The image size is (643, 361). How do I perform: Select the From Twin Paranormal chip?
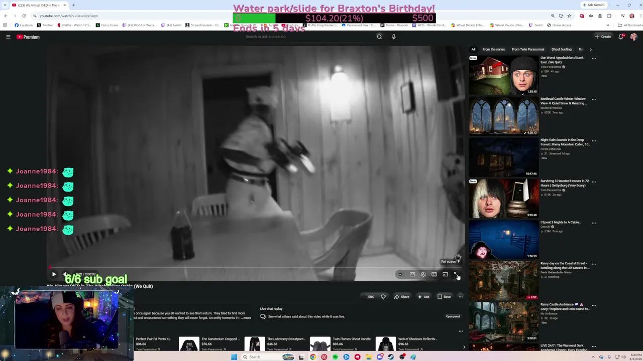[528, 50]
